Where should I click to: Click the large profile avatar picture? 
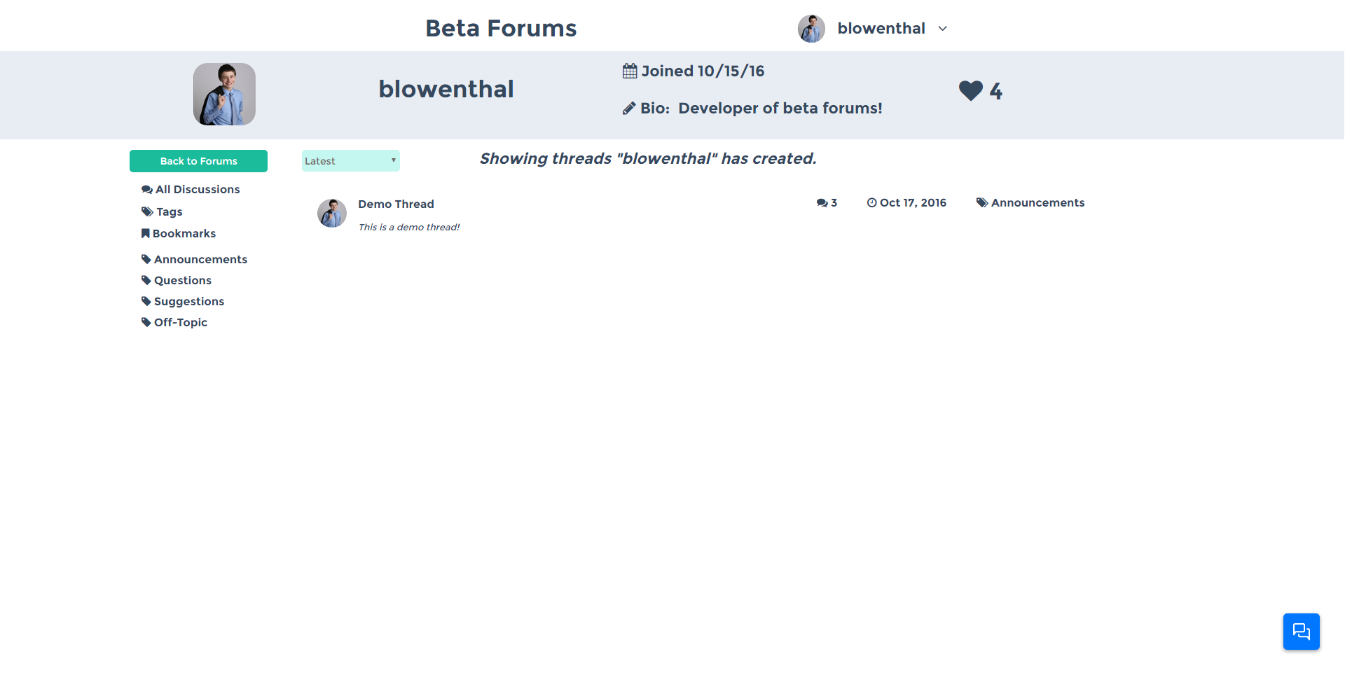click(224, 95)
